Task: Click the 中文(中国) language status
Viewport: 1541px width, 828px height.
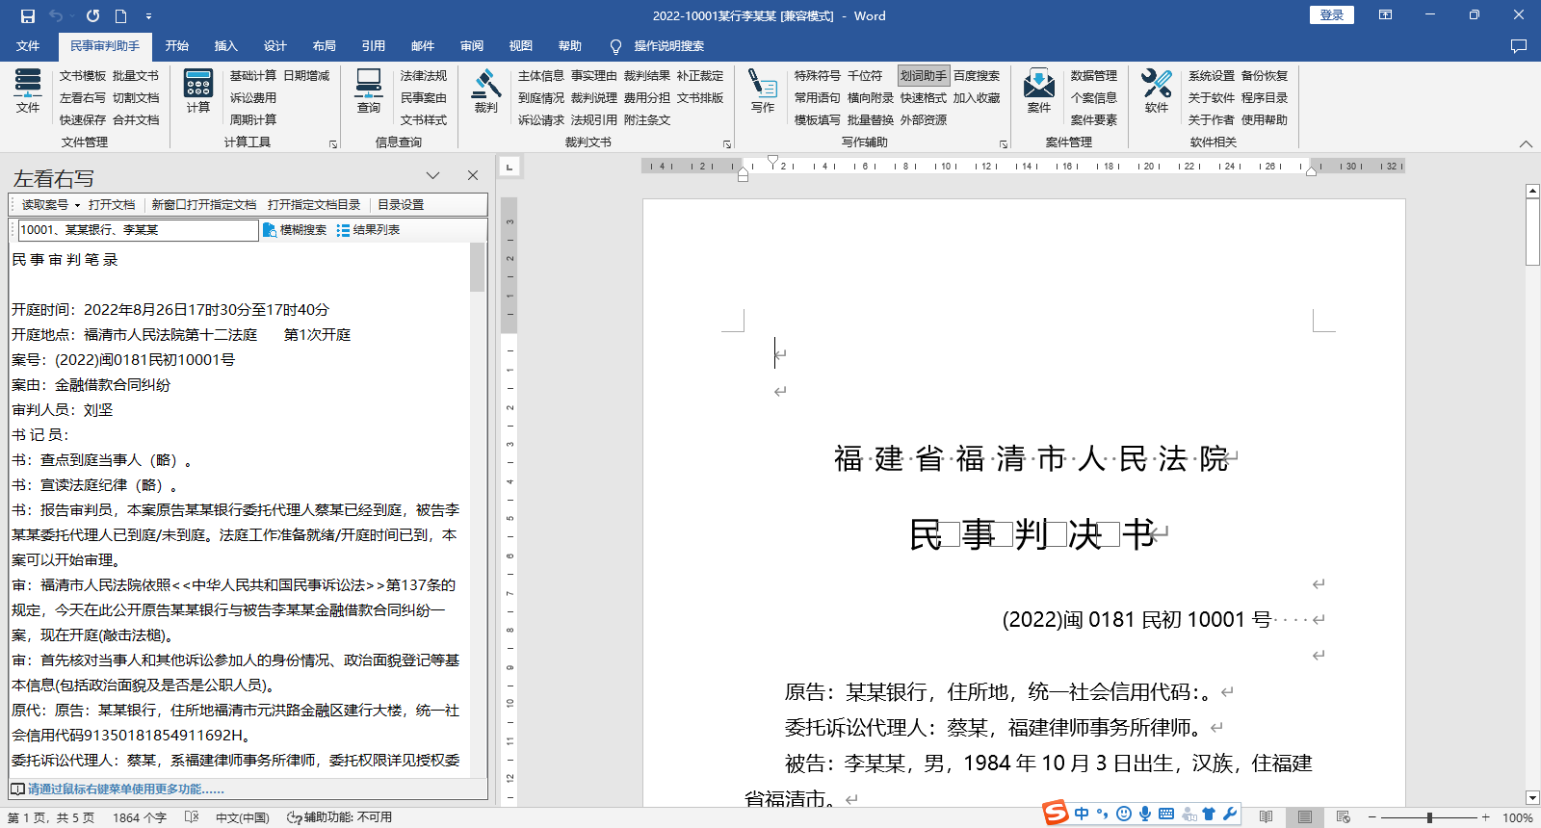Action: pyautogui.click(x=243, y=817)
